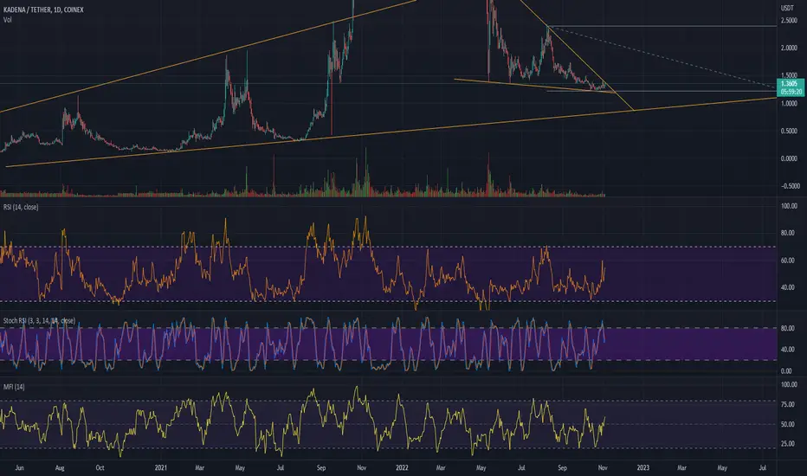Screen dimensions: 807x476
Task: Select the 80.00 value on RSI scale
Action: coord(787,233)
